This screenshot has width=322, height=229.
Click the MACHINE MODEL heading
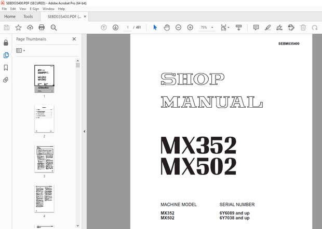pyautogui.click(x=179, y=205)
